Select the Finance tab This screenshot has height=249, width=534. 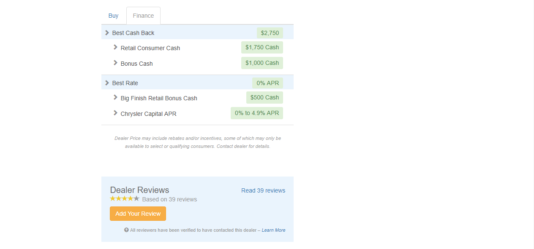(x=143, y=16)
